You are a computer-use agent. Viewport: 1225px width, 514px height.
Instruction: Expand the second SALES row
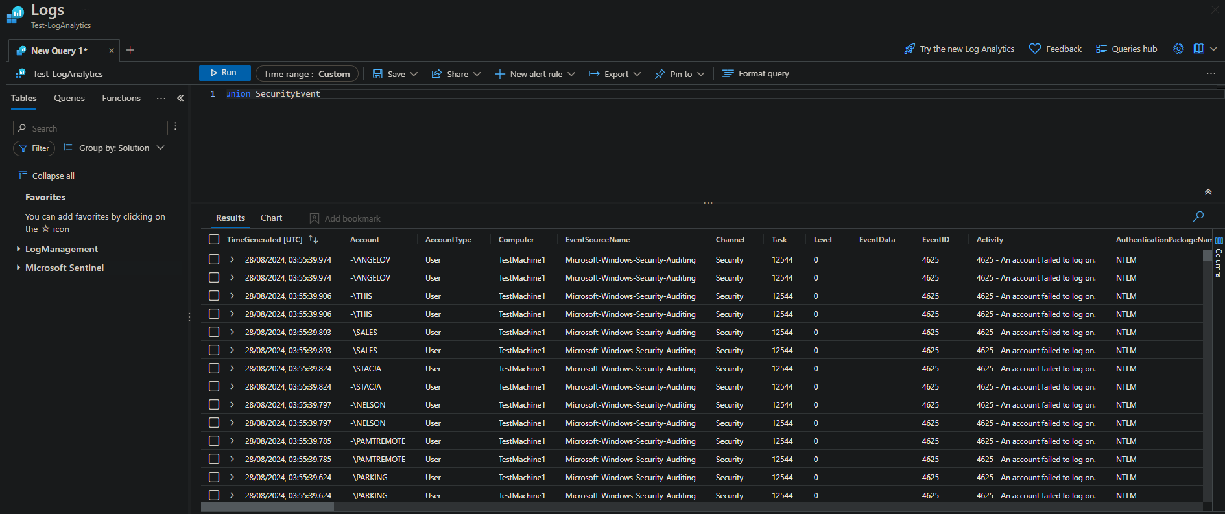tap(232, 350)
